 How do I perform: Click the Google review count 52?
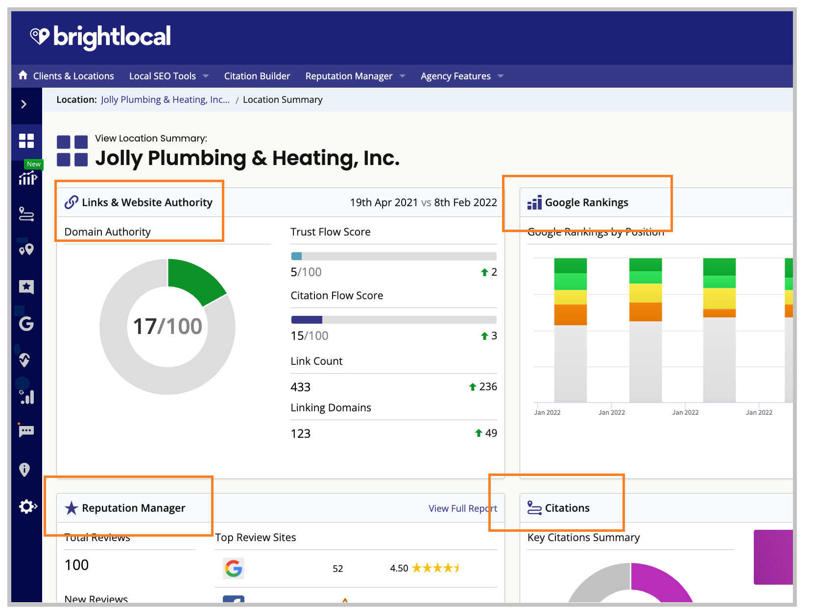[x=338, y=569]
